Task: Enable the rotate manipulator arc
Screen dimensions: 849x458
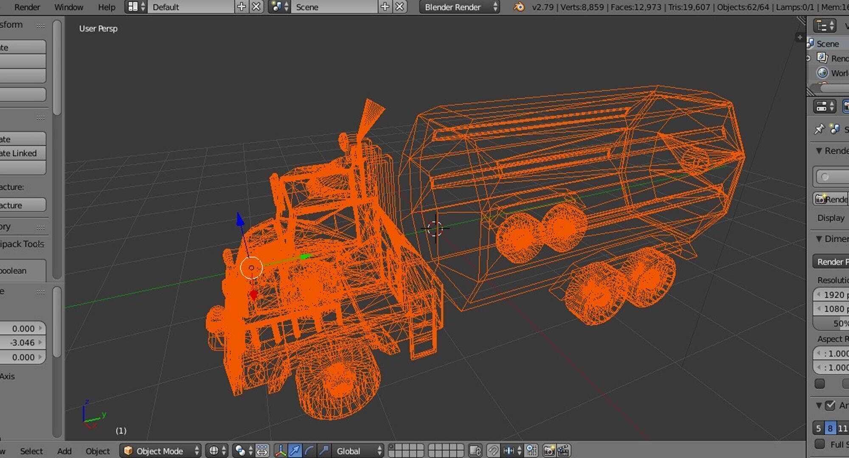Action: click(x=309, y=451)
